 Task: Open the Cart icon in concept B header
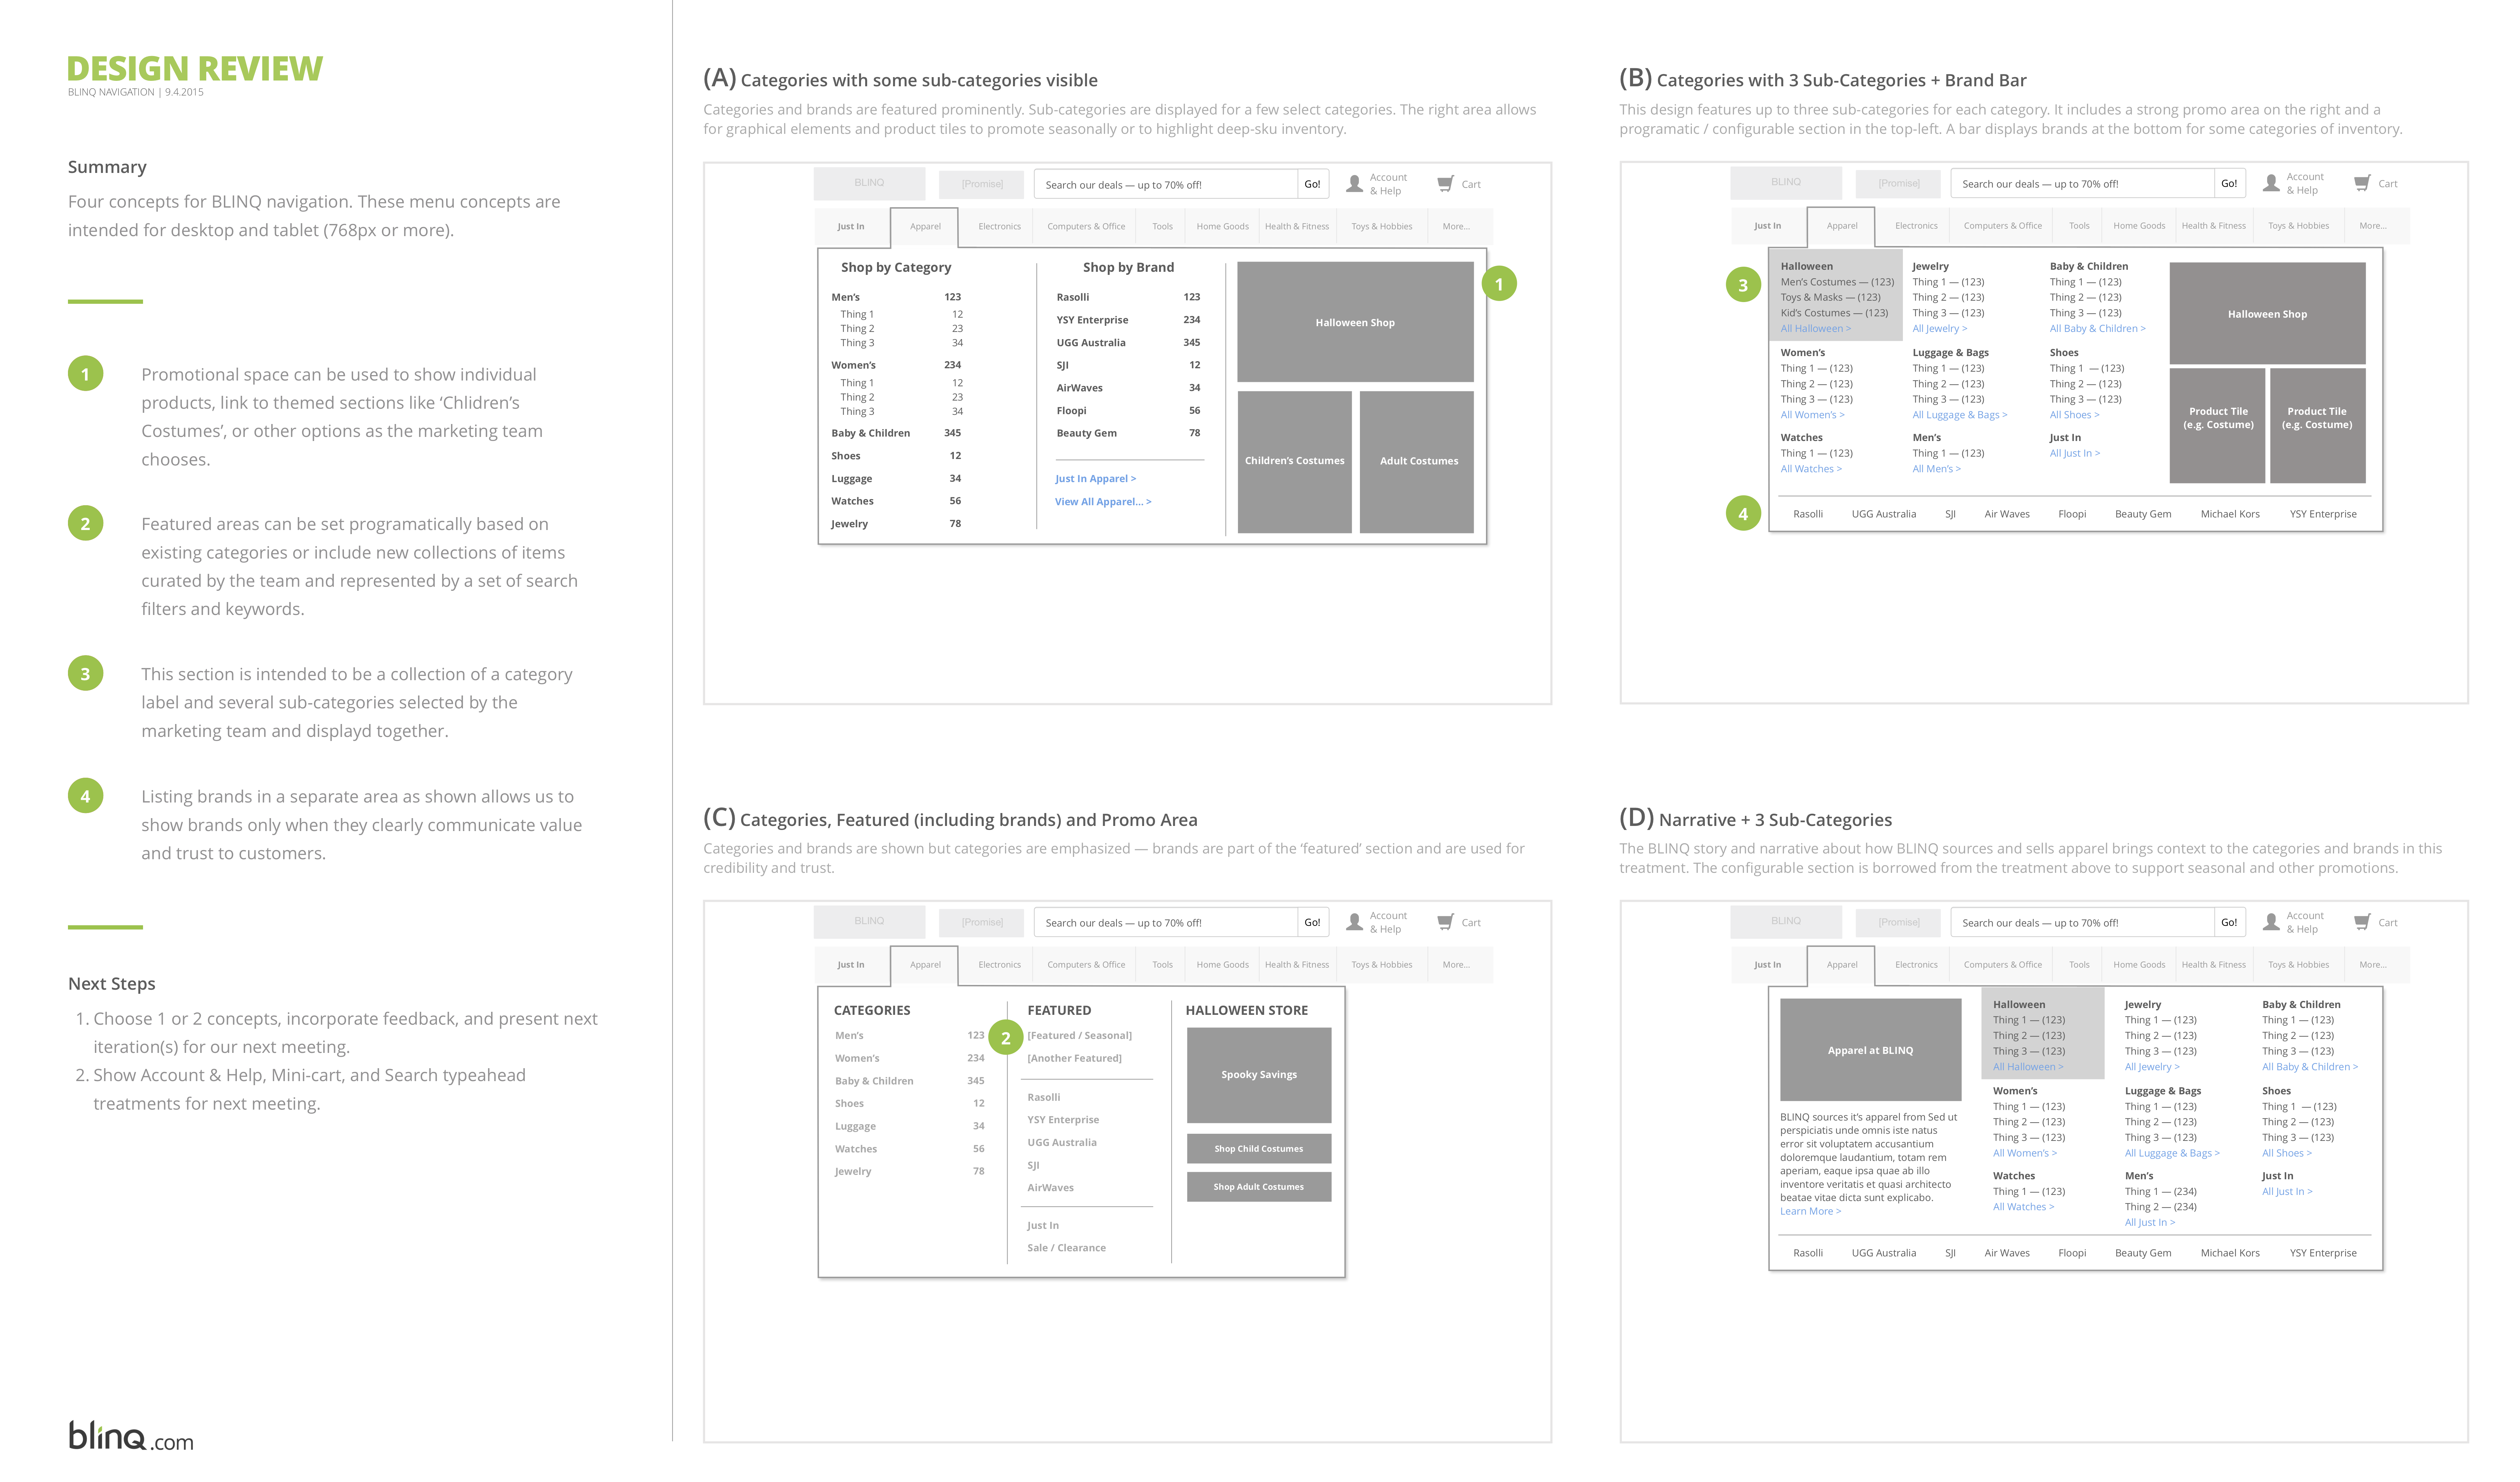(2362, 183)
